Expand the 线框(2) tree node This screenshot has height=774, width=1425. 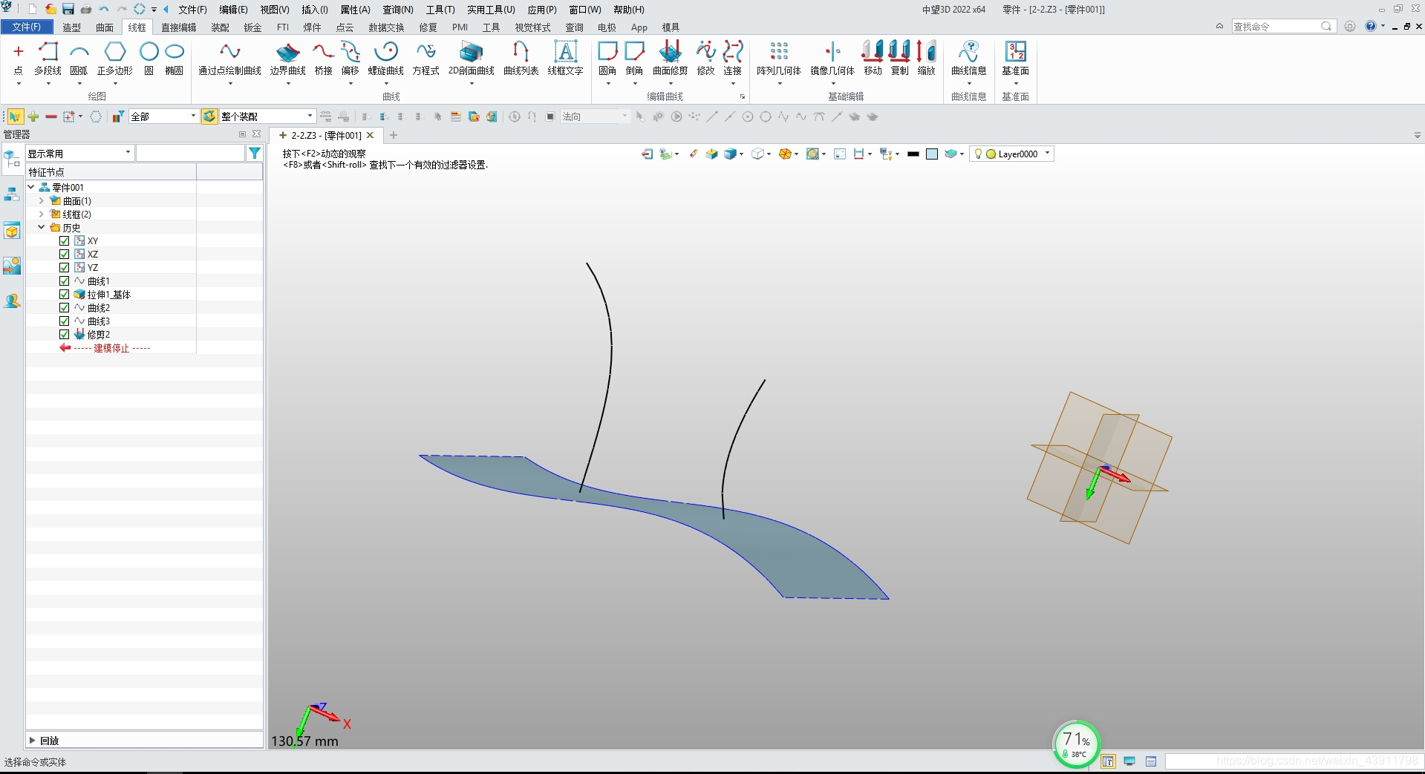pos(42,214)
